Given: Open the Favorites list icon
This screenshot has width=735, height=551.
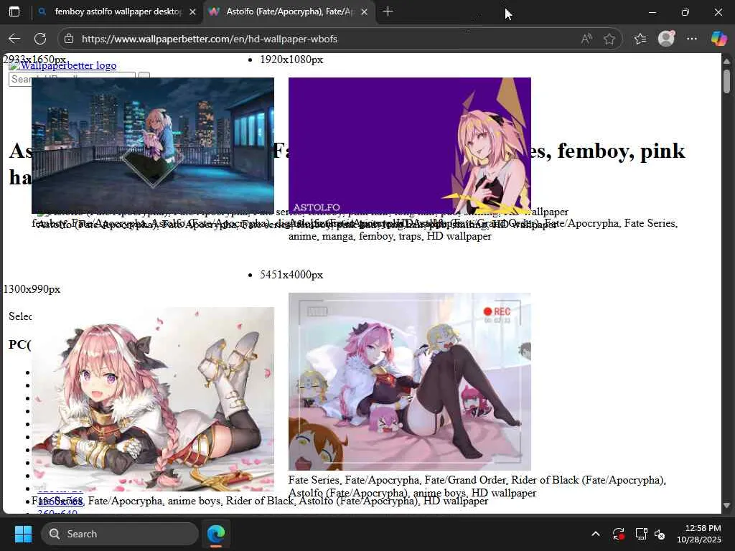Looking at the screenshot, I should [x=640, y=39].
